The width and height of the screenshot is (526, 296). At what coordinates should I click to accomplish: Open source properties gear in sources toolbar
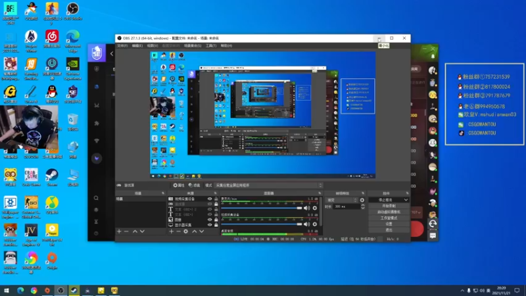(186, 232)
